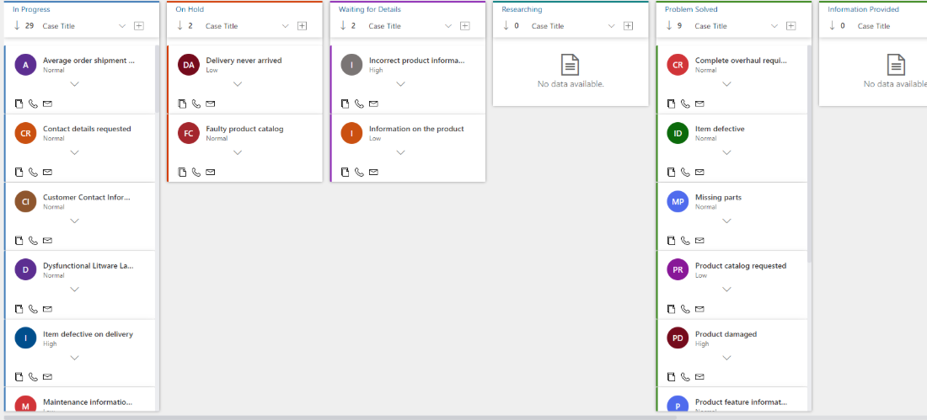The height and width of the screenshot is (420, 927).
Task: Click the Problem Solved column scrollbar
Action: 809,153
